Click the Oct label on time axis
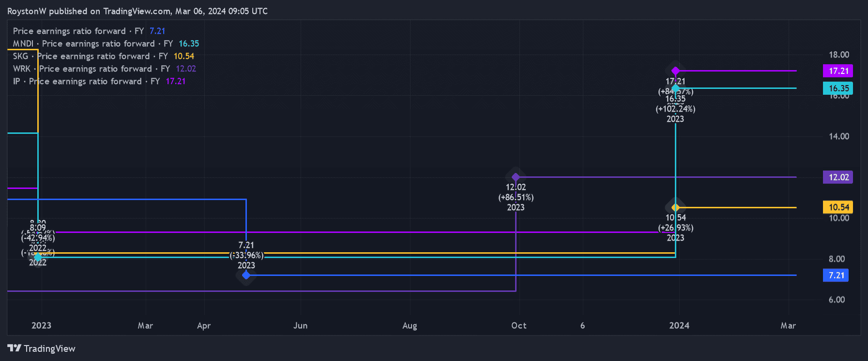The image size is (868, 361). [x=518, y=325]
